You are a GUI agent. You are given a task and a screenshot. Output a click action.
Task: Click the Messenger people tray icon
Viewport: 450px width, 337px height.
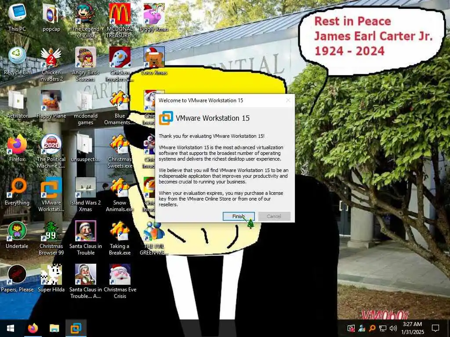362,328
